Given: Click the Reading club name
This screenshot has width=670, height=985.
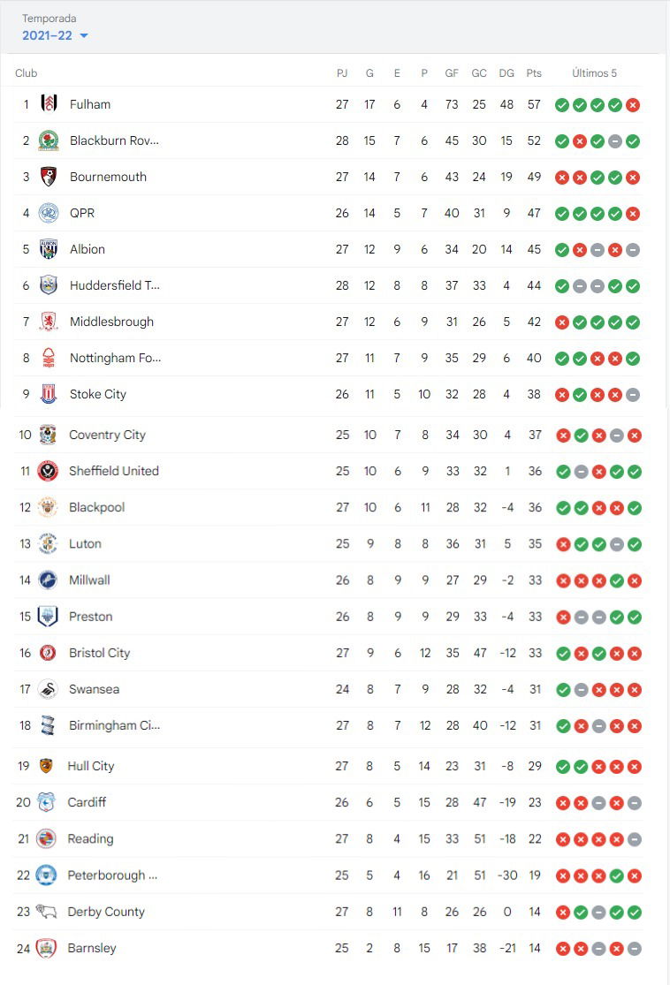Looking at the screenshot, I should tap(90, 838).
